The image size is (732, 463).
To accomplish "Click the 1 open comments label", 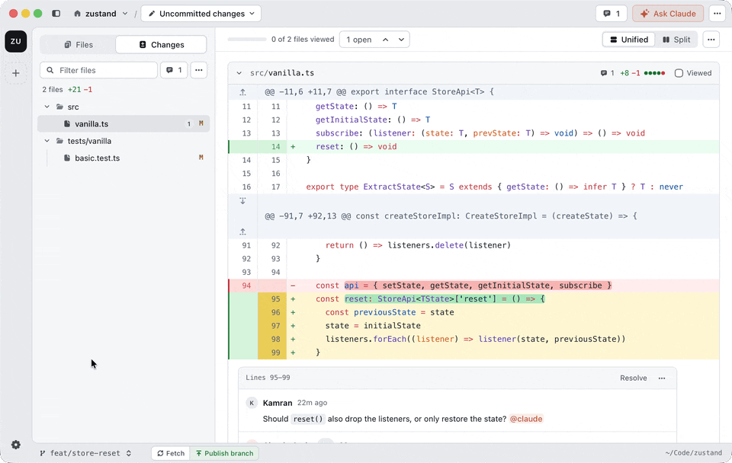I will pyautogui.click(x=359, y=40).
